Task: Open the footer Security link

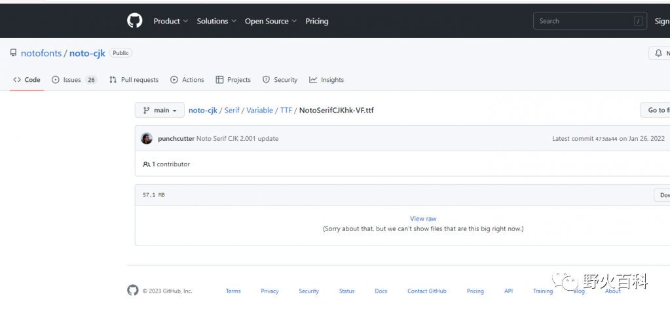Action: 309,291
